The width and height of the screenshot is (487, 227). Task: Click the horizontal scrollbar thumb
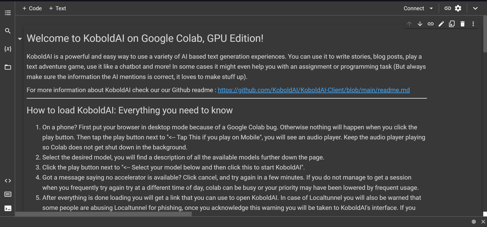[103, 214]
